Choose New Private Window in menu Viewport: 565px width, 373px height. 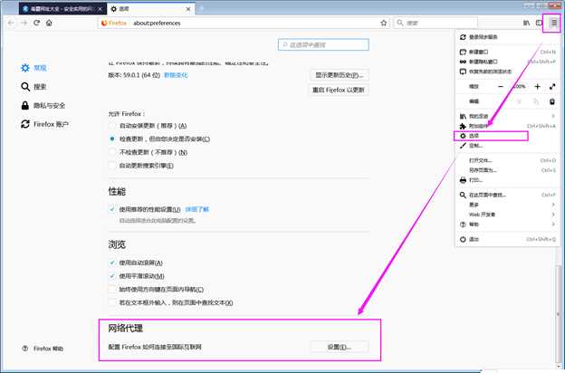(x=508, y=62)
